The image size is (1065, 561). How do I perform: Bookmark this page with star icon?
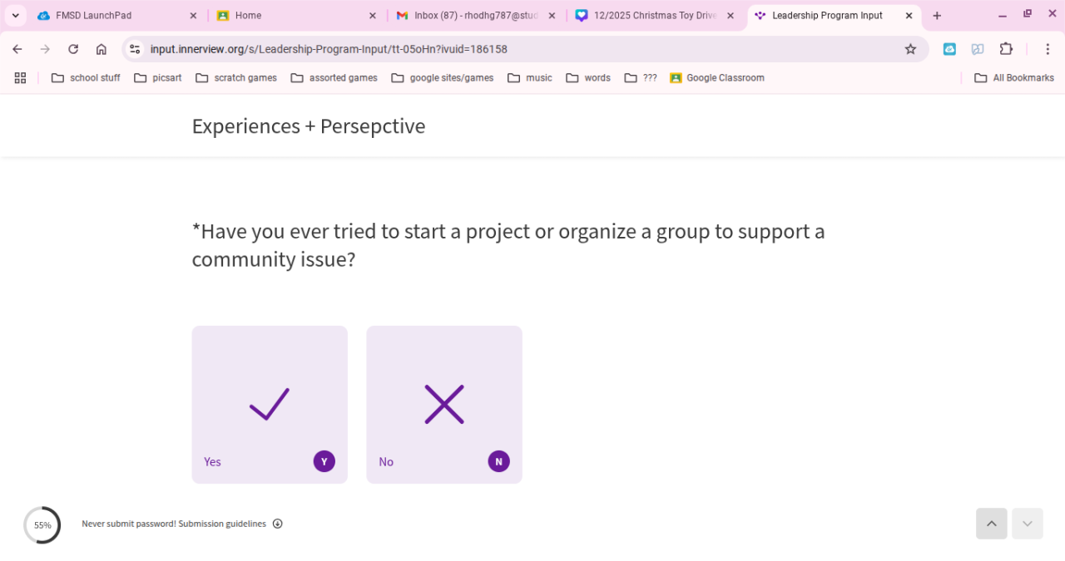point(910,49)
